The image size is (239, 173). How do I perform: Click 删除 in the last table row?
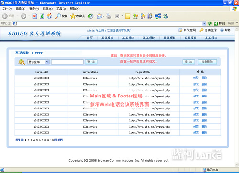204,132
